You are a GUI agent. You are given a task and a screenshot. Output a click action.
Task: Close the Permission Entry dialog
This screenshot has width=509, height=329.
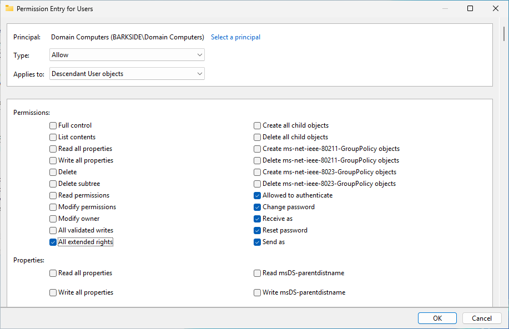[496, 8]
